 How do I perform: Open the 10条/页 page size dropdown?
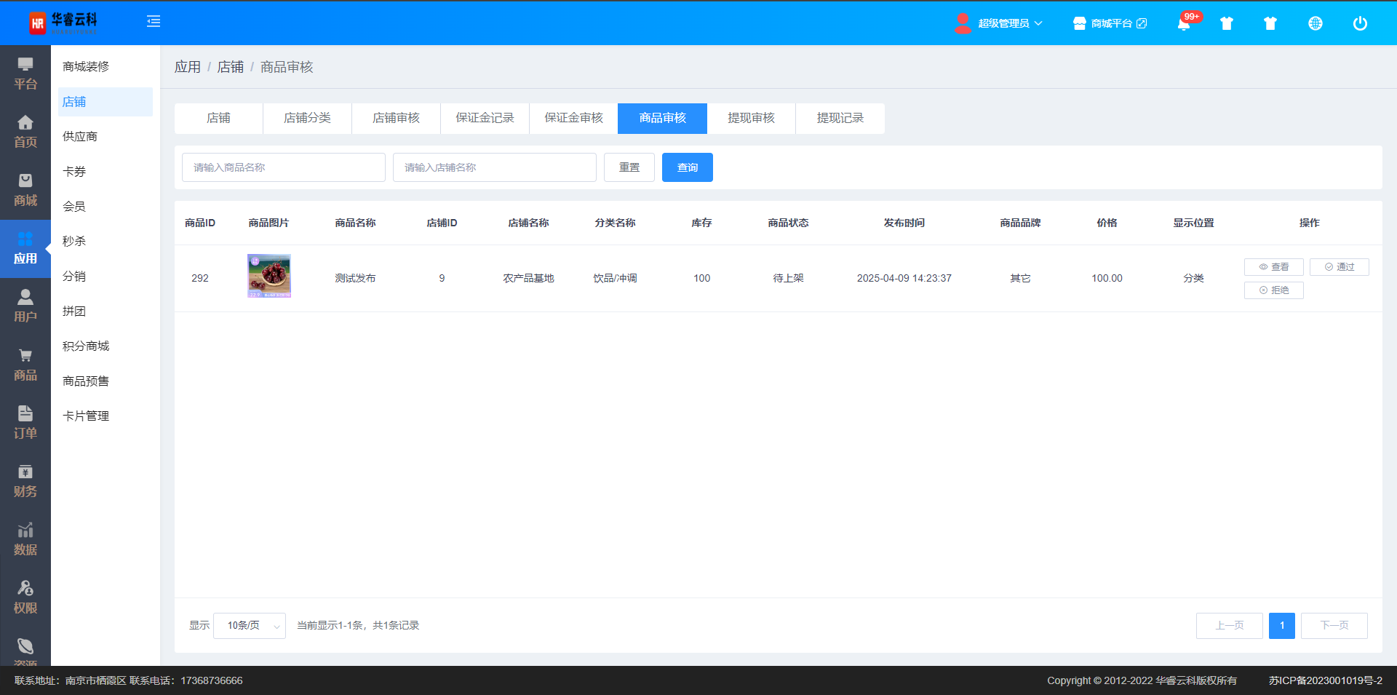point(250,626)
